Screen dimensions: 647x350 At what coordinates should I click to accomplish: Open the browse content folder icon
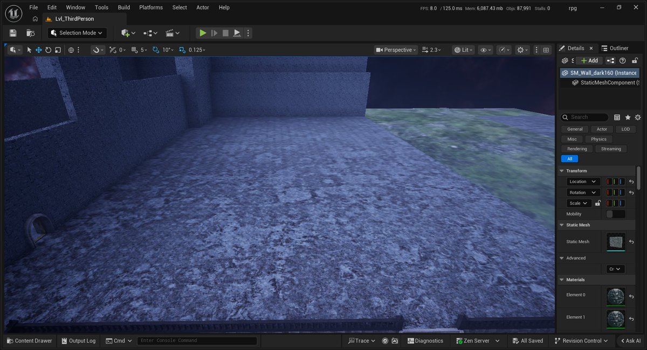(x=31, y=33)
